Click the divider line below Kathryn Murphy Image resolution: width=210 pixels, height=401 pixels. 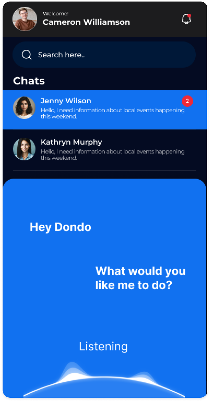[x=104, y=170]
